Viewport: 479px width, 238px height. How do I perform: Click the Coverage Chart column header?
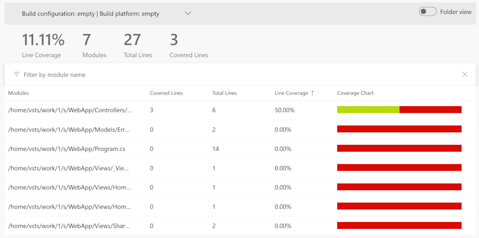coord(355,93)
